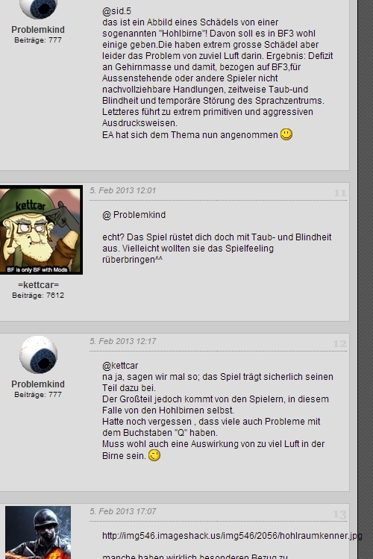This screenshot has height=559, width=373.
Task: Open post number 12 permalink
Action: (x=340, y=343)
